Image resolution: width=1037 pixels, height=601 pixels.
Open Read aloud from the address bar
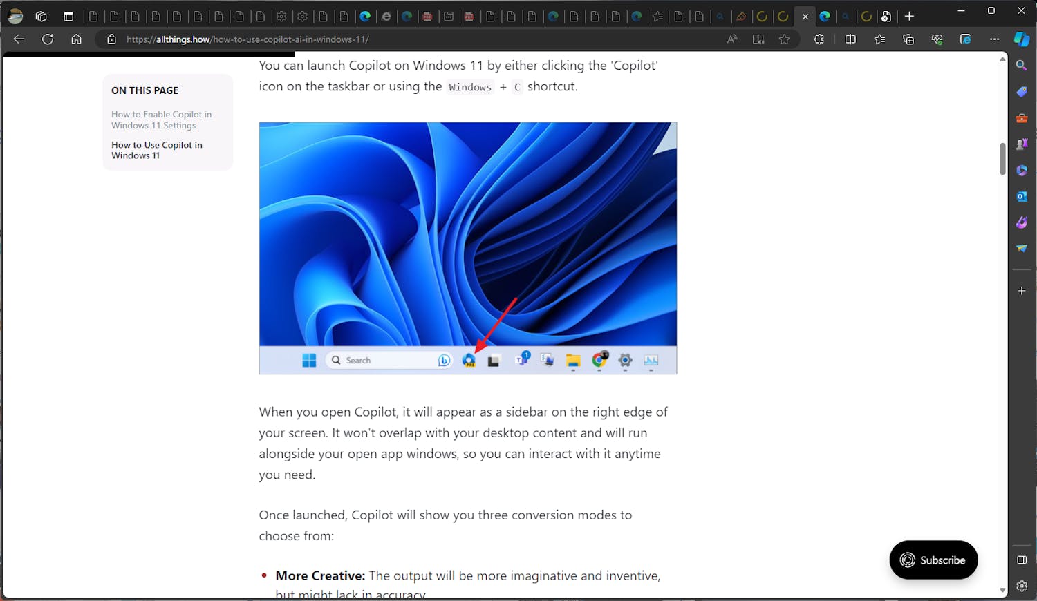[731, 39]
